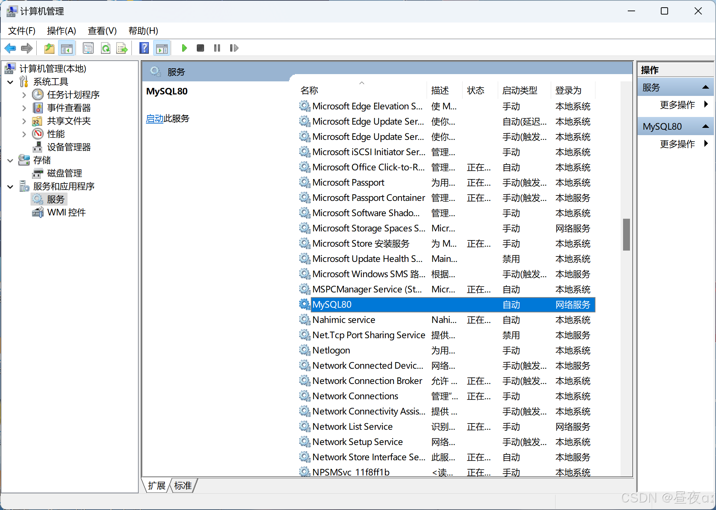
Task: Click the 启动 link to start service
Action: click(x=155, y=119)
